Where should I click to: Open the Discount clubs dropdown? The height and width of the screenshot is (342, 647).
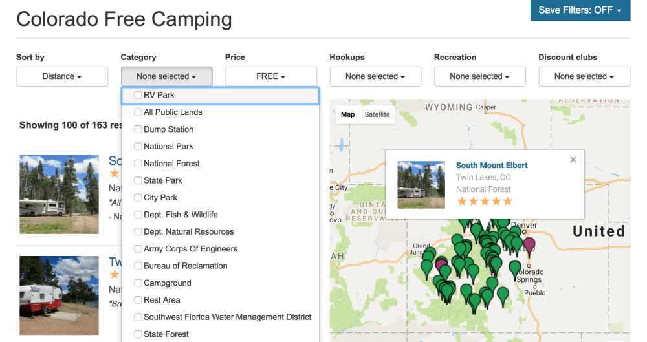(x=584, y=76)
